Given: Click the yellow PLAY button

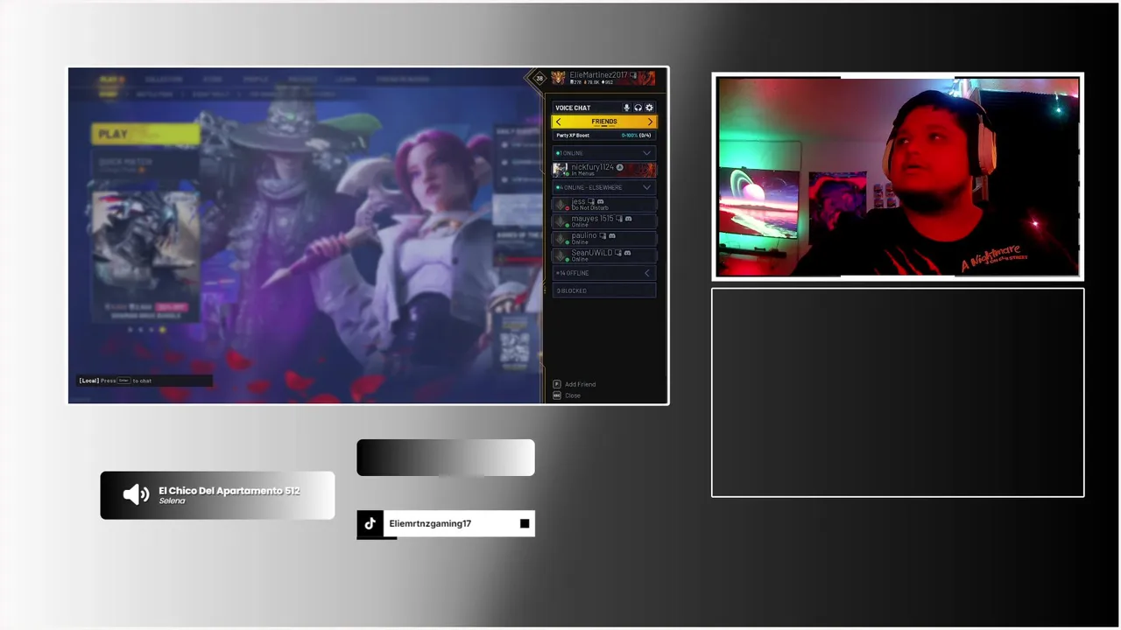Looking at the screenshot, I should tap(145, 134).
